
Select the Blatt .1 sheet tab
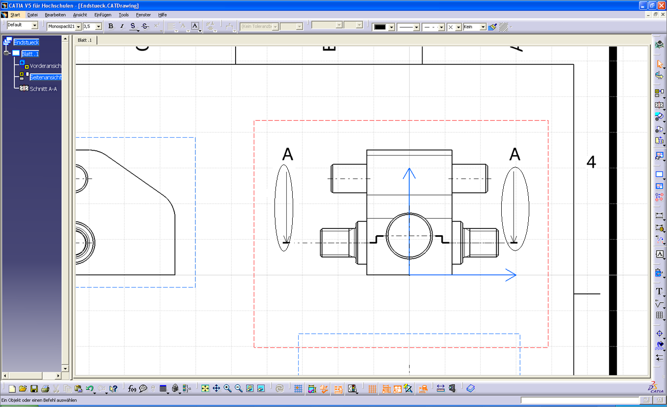pos(85,40)
